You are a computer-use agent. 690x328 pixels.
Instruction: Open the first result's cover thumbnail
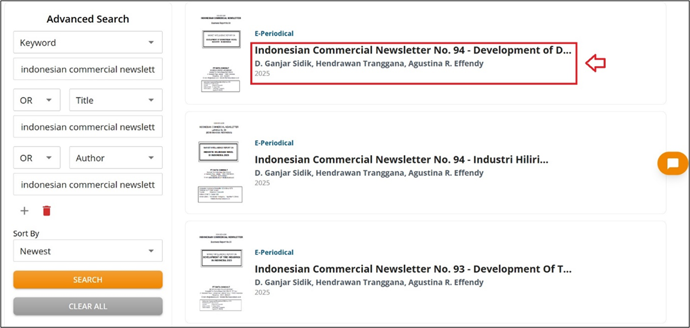pos(221,53)
